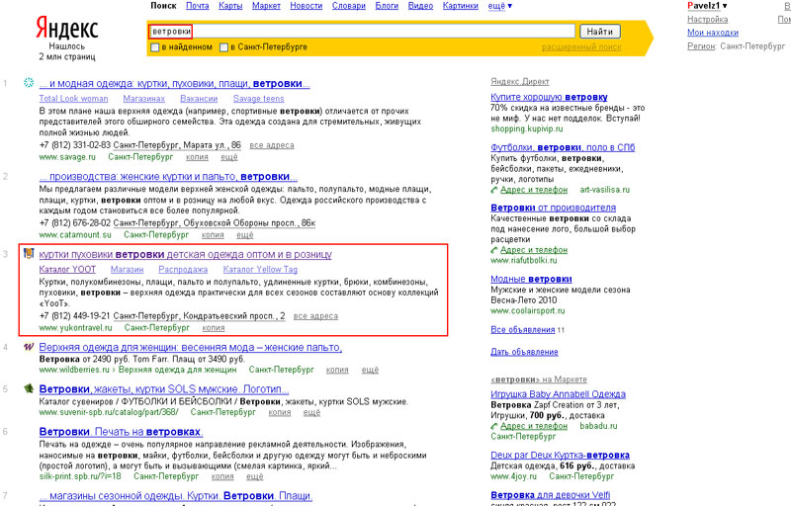Expand 'ещё' under savage.ru result
Screen dimensions: 791x506
[x=229, y=157]
